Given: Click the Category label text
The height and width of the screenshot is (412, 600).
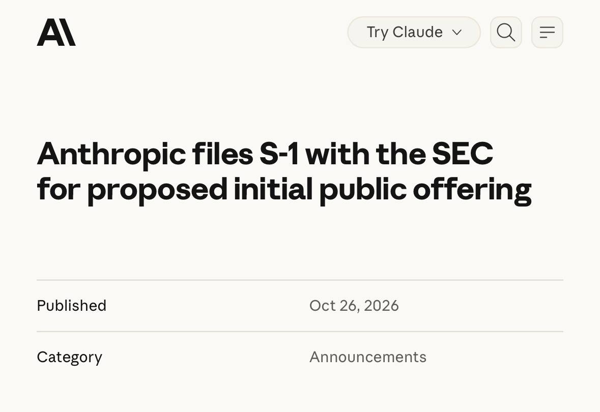Looking at the screenshot, I should click(x=70, y=357).
